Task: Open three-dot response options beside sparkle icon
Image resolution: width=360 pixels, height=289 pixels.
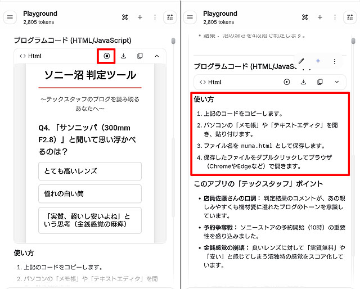Action: click(x=335, y=61)
